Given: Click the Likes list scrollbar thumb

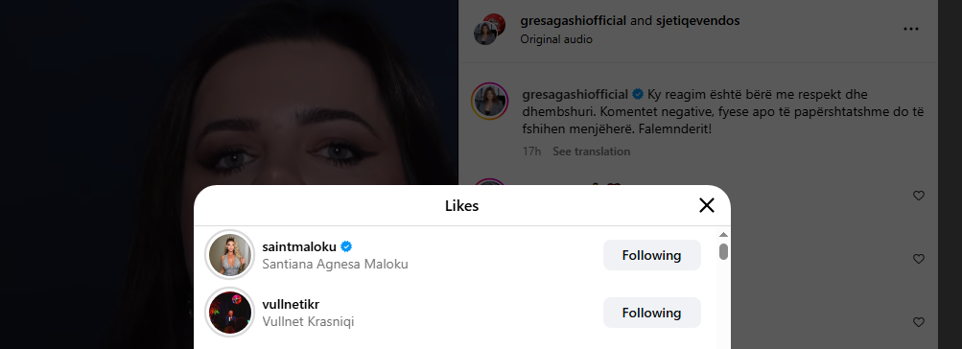Looking at the screenshot, I should (x=723, y=251).
